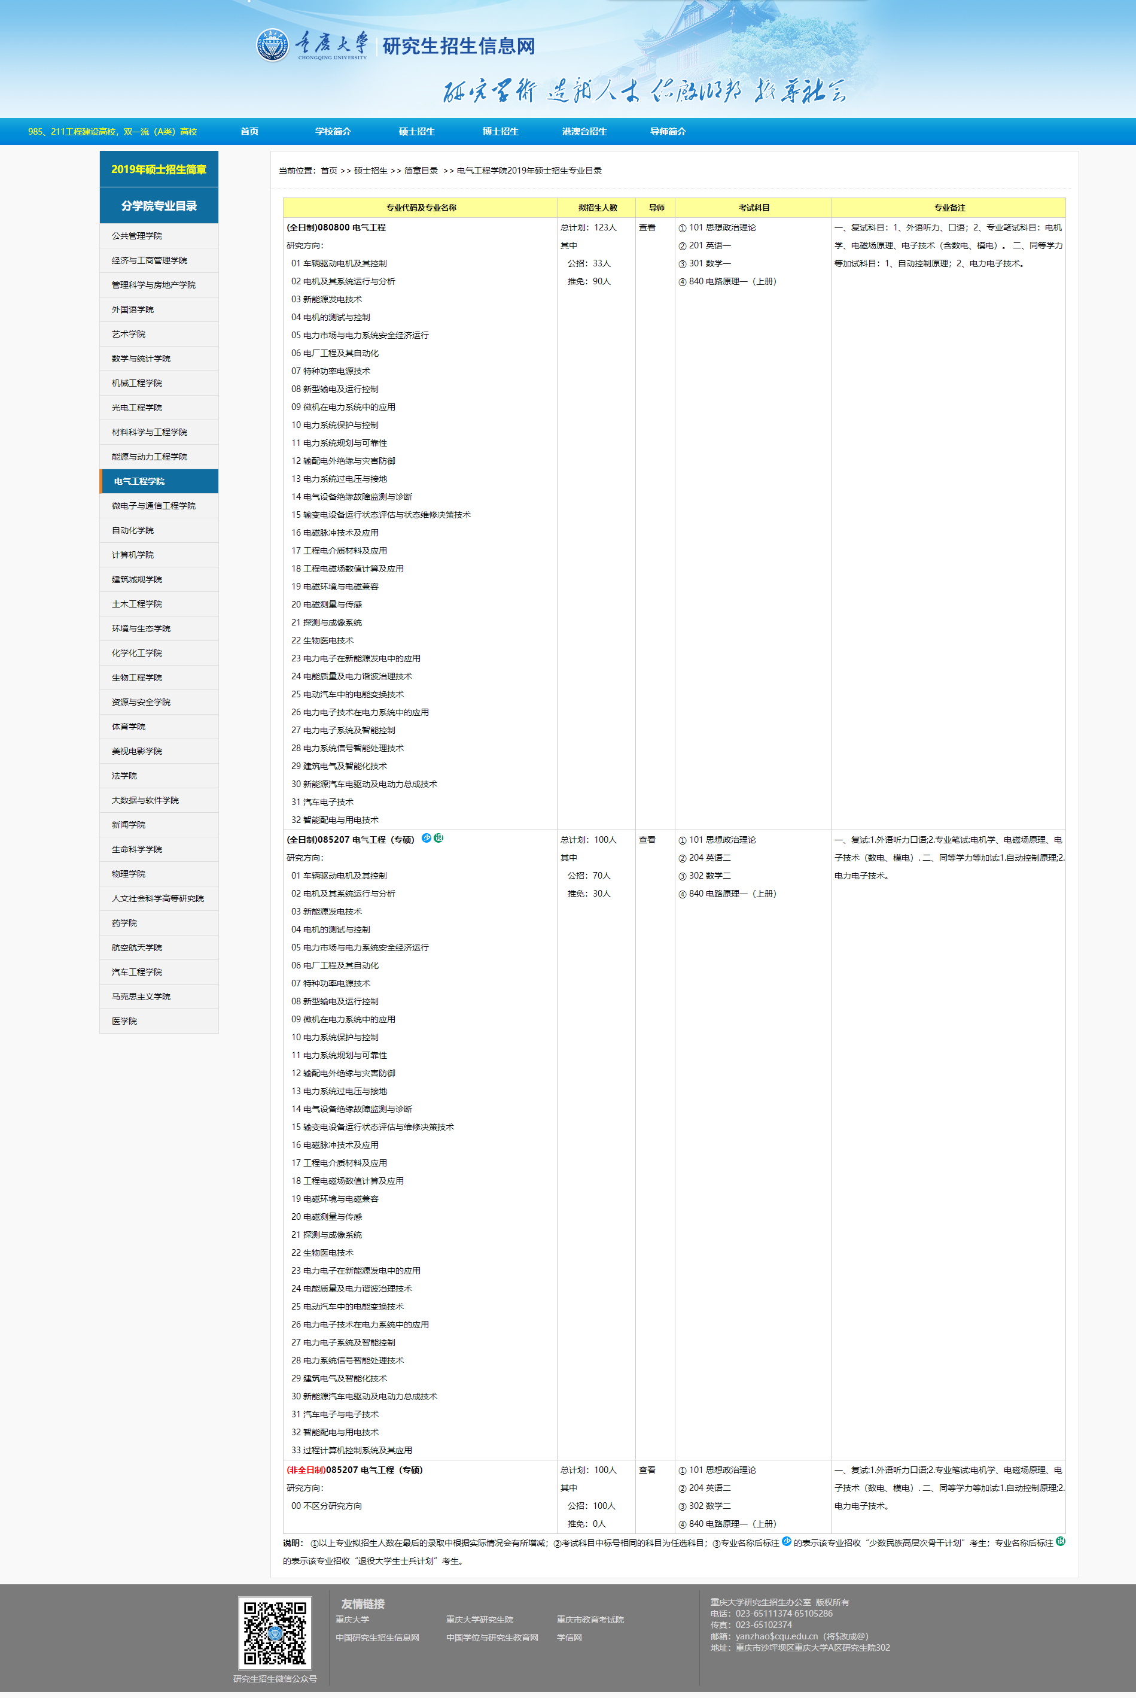Open footer link 重庆大学
1136x1698 pixels.
pyautogui.click(x=352, y=1620)
